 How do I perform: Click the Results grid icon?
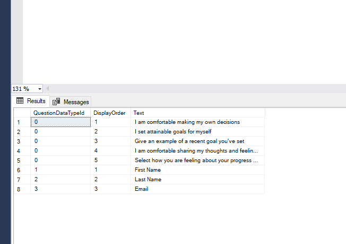(20, 101)
